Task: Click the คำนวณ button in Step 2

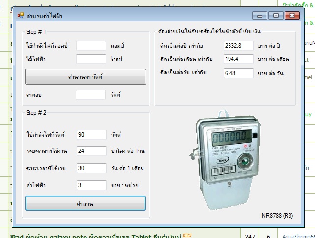Action: point(86,204)
